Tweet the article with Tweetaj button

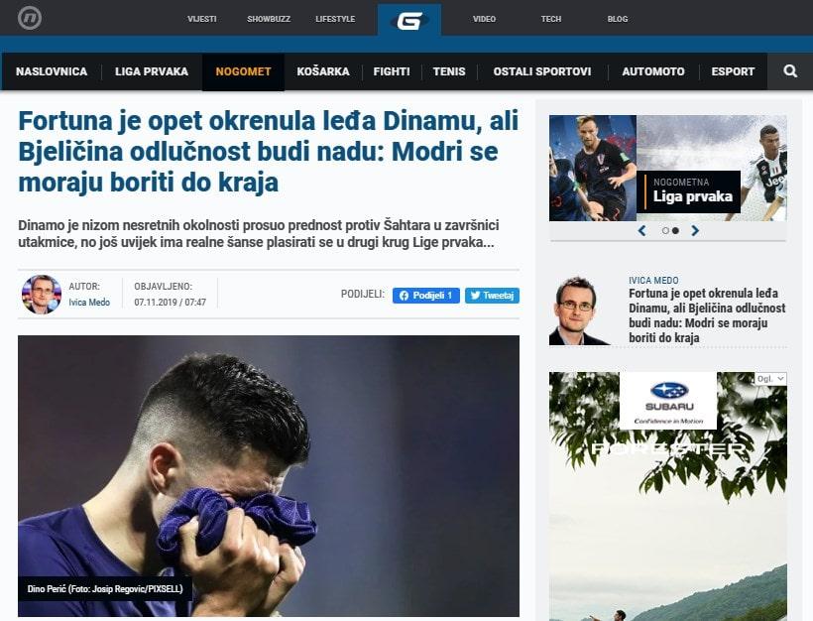492,296
